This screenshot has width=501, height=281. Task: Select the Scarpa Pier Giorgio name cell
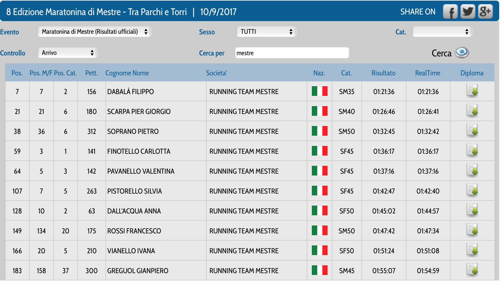pos(139,112)
